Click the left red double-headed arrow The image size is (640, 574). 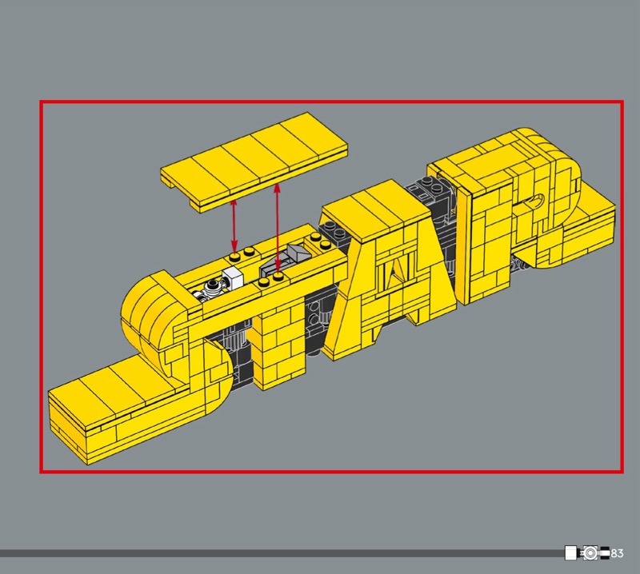tap(234, 225)
